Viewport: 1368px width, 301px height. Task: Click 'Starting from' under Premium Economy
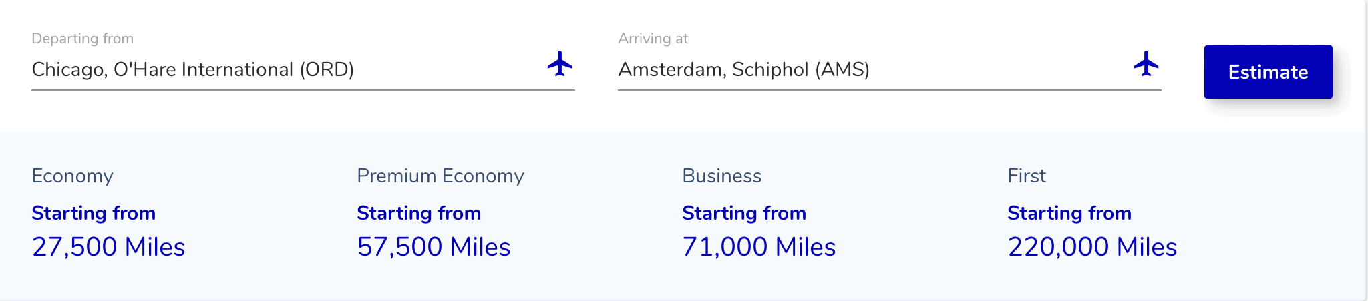pos(419,213)
